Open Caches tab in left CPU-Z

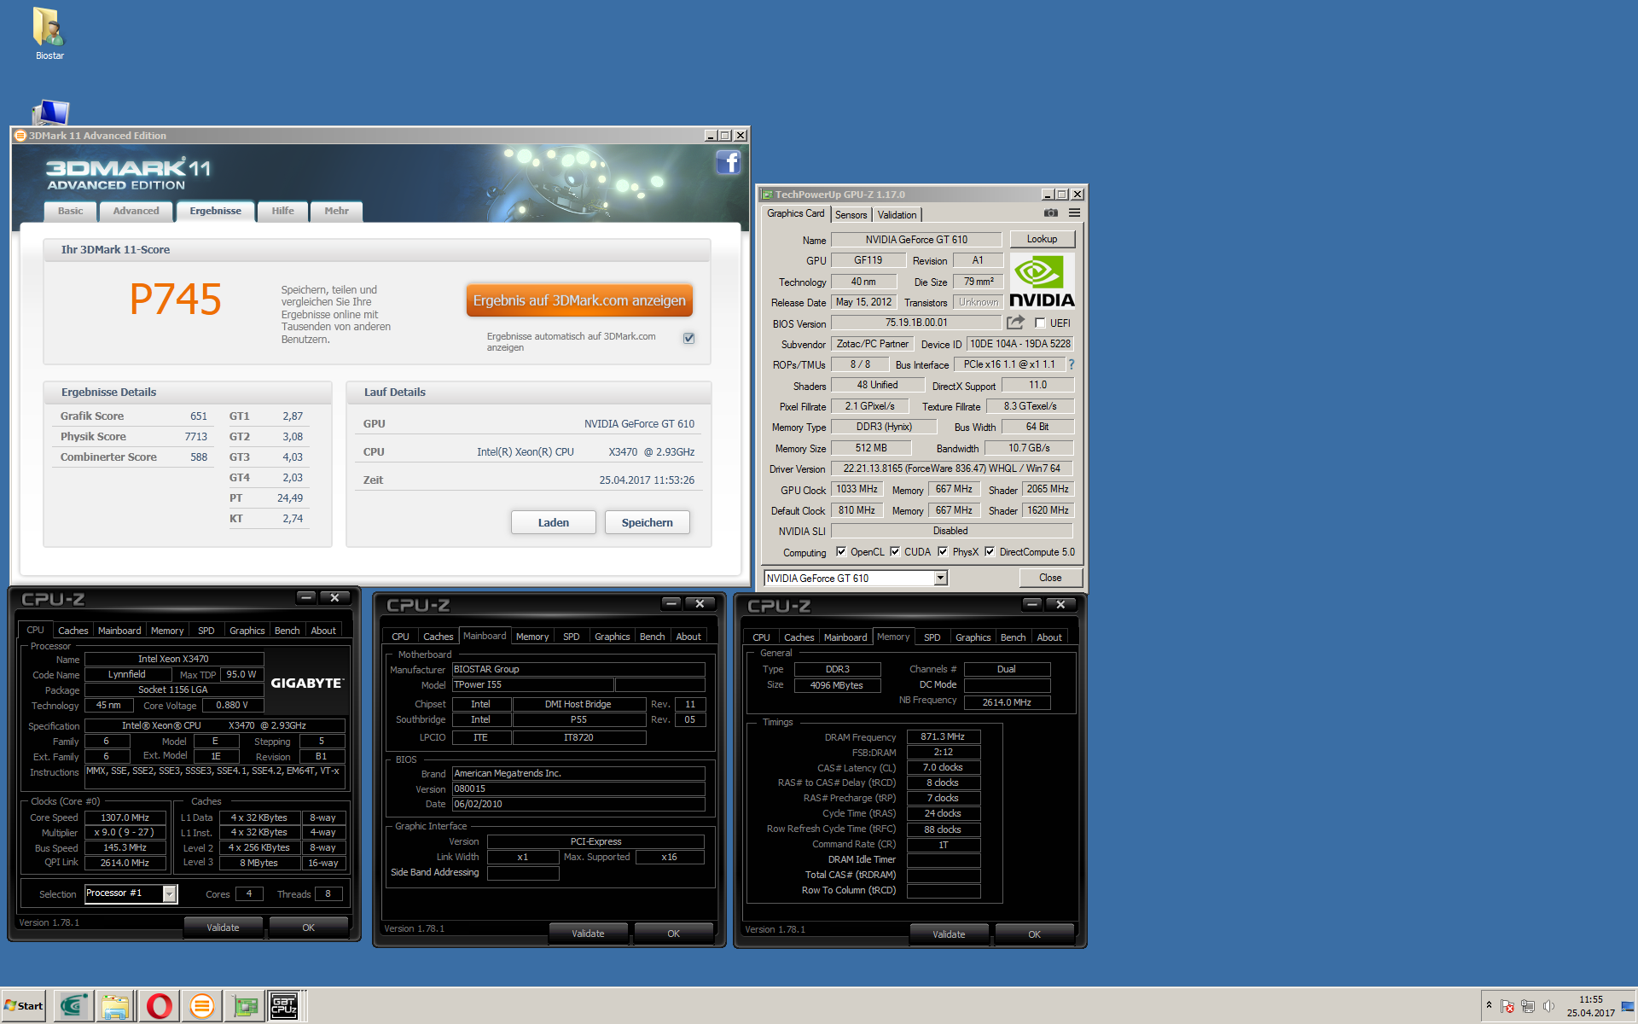(x=73, y=631)
